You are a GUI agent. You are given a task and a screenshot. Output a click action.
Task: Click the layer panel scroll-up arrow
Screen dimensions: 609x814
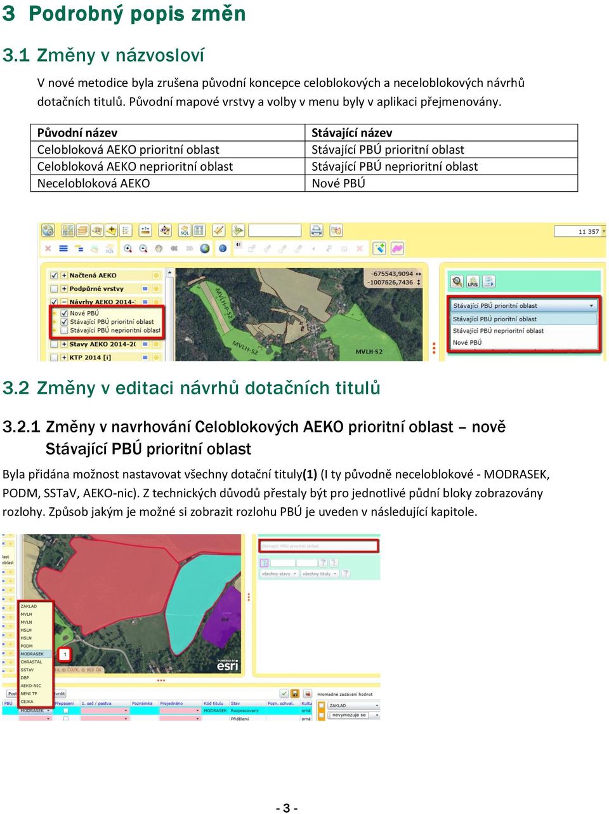(170, 273)
